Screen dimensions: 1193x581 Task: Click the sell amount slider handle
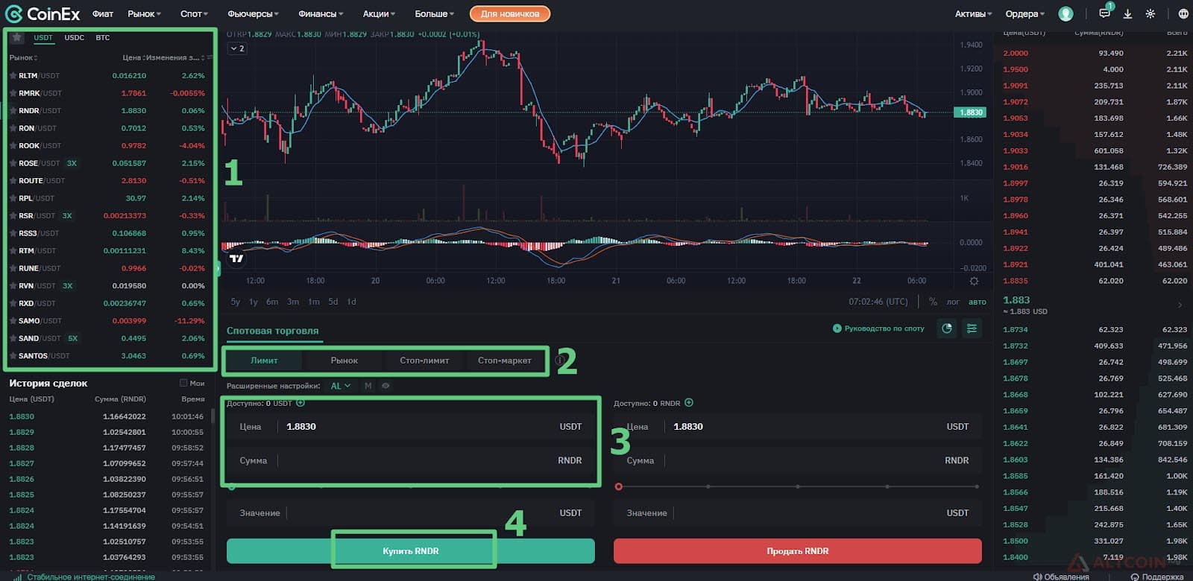[619, 486]
